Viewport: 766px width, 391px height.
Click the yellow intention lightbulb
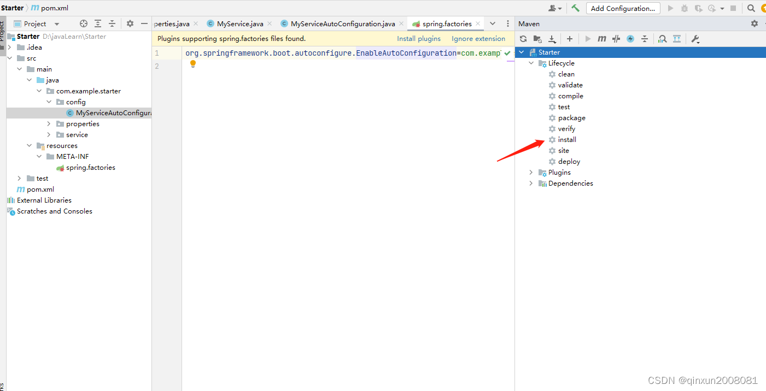(x=192, y=64)
